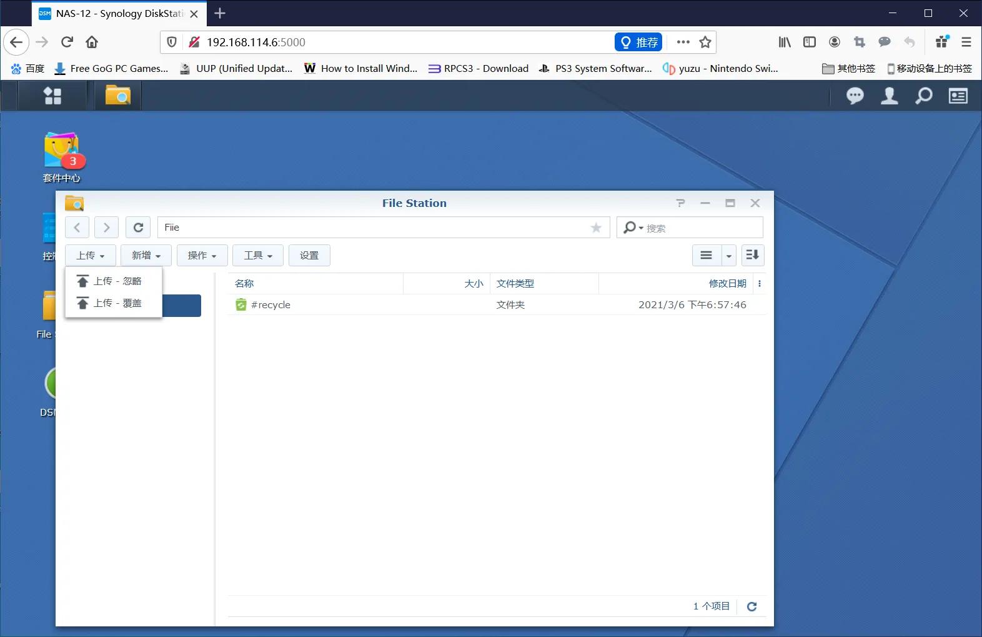Expand the 新增 create dropdown
The height and width of the screenshot is (637, 982).
pos(146,255)
